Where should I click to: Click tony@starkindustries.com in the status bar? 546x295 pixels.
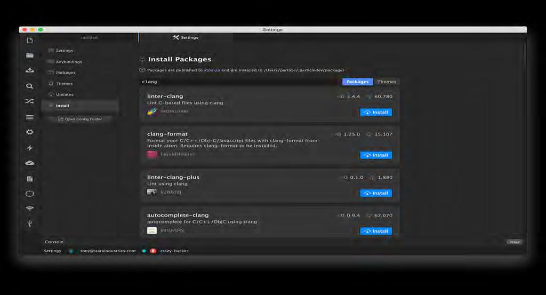(108, 251)
